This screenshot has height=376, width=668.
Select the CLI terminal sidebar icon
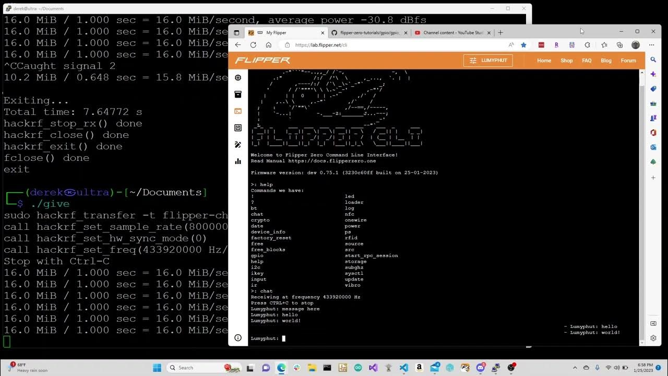click(238, 111)
